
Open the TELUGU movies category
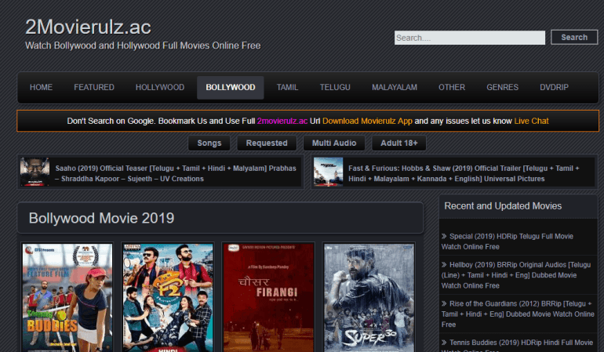click(335, 87)
